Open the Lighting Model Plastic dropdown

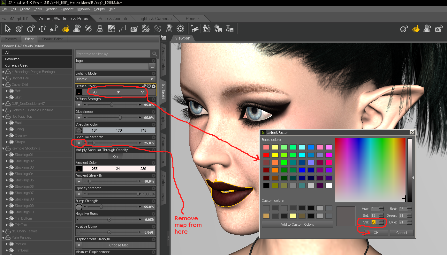pos(115,79)
